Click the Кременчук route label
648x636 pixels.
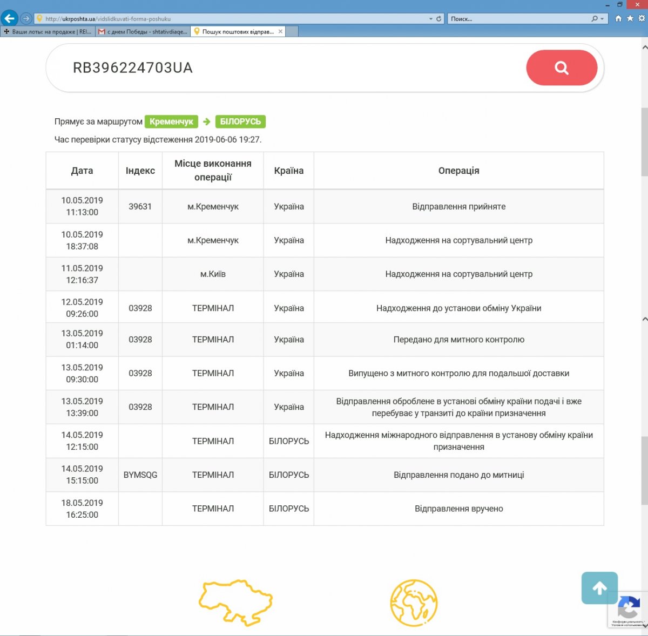171,121
